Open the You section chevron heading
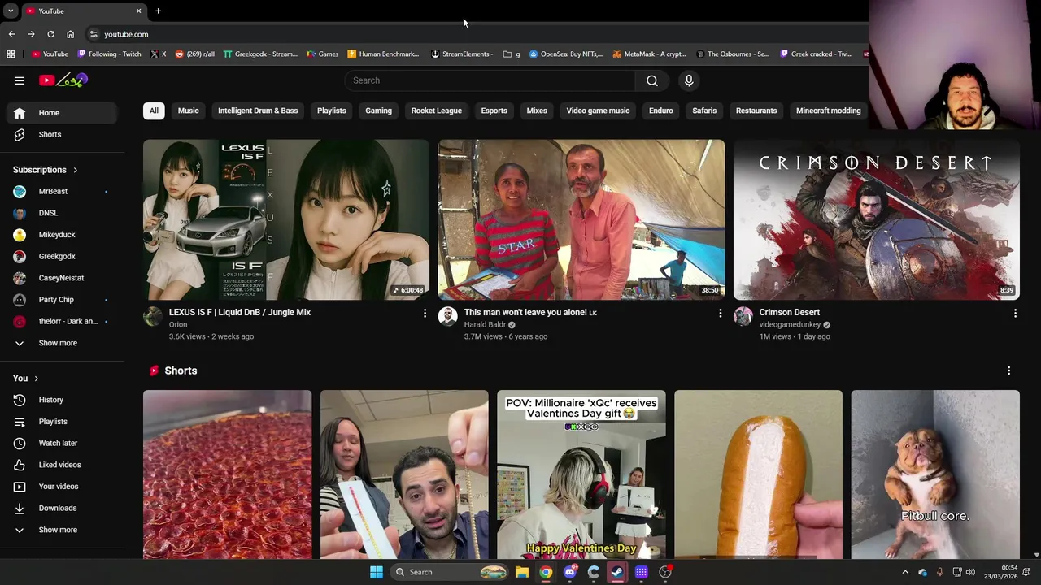This screenshot has height=585, width=1041. 25,378
